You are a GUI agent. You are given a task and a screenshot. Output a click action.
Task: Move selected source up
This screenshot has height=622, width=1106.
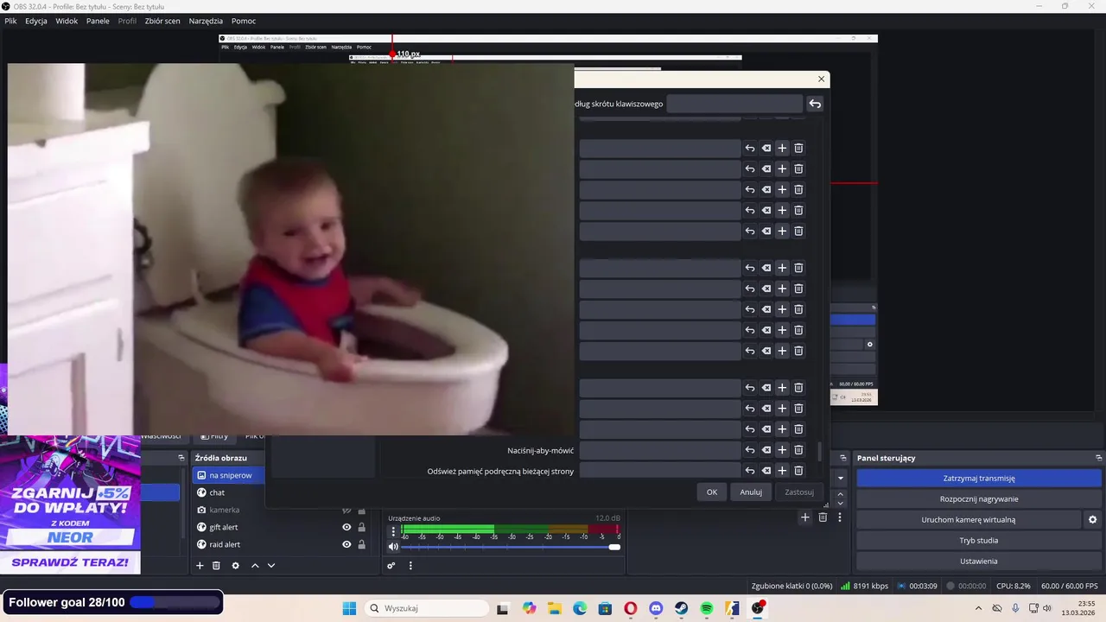255,566
